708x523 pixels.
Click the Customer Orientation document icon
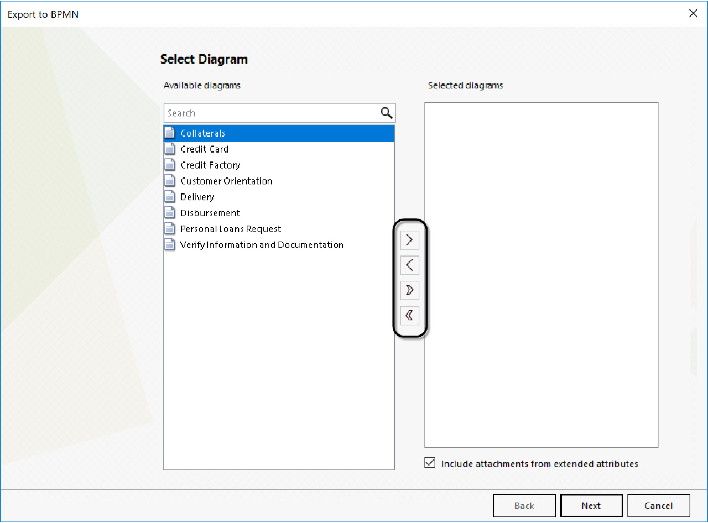[170, 181]
